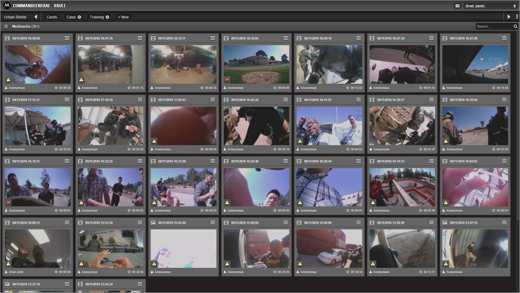The image size is (520, 293).
Task: Toggle the warning indicator on the 17:02:03 card
Action: click(x=154, y=141)
